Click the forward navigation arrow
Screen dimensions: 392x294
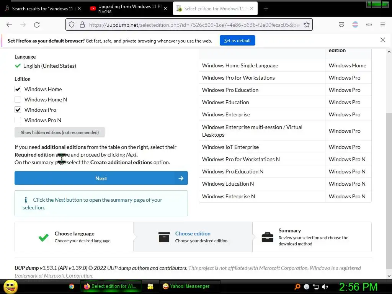[x=23, y=25]
